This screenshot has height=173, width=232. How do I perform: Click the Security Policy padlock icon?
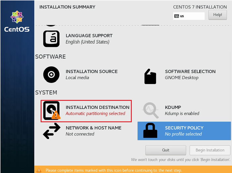[150, 130]
